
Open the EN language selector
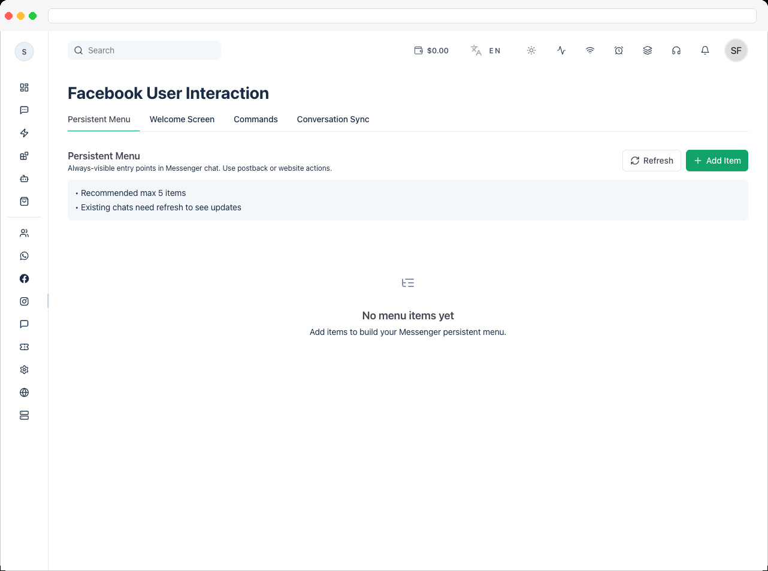click(485, 50)
